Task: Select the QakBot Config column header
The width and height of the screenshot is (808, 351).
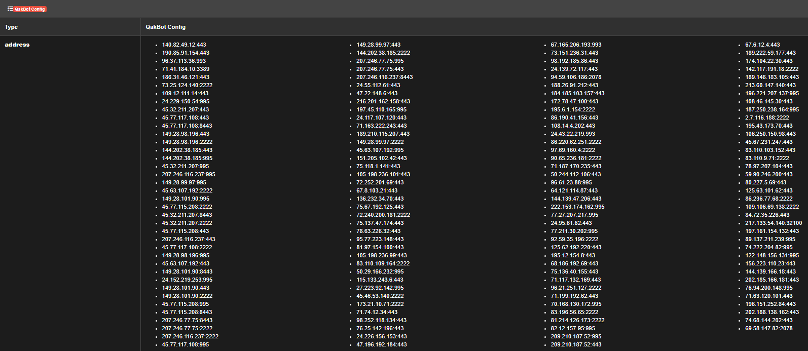Action: coord(166,27)
